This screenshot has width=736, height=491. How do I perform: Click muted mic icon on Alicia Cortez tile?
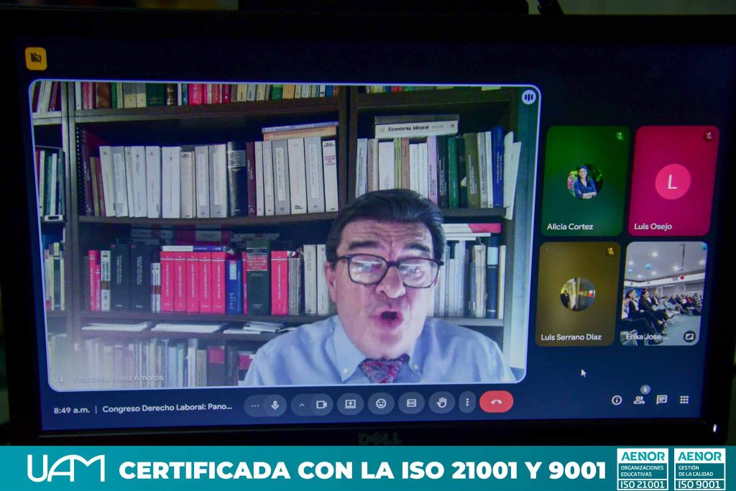point(620,137)
